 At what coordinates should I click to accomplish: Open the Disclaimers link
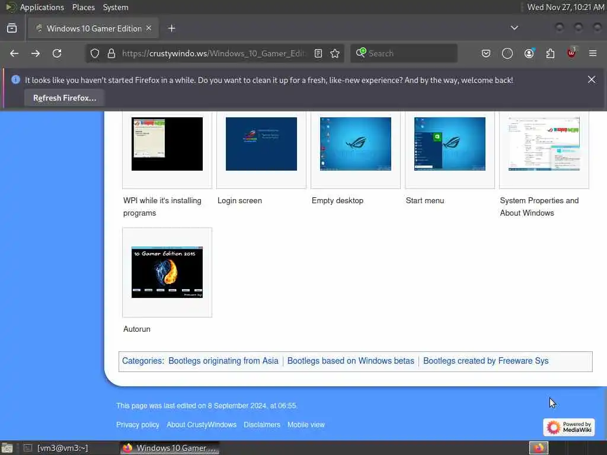tap(261, 424)
